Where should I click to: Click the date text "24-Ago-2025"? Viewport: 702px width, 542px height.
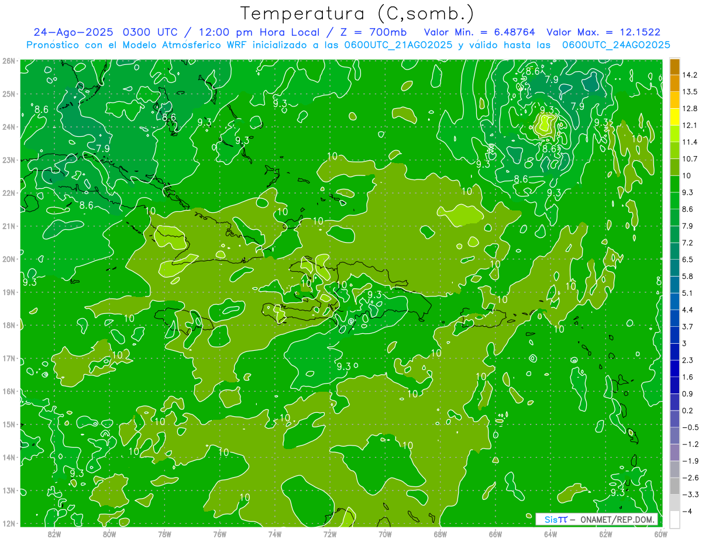74,32
